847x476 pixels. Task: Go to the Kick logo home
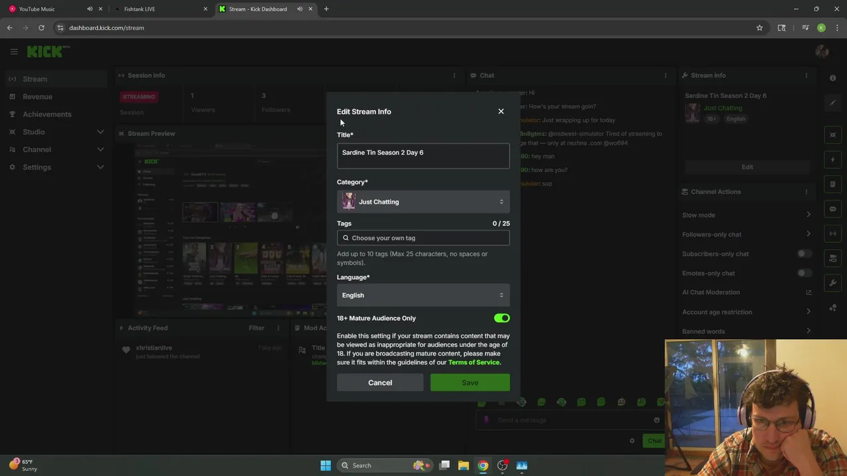pyautogui.click(x=46, y=51)
